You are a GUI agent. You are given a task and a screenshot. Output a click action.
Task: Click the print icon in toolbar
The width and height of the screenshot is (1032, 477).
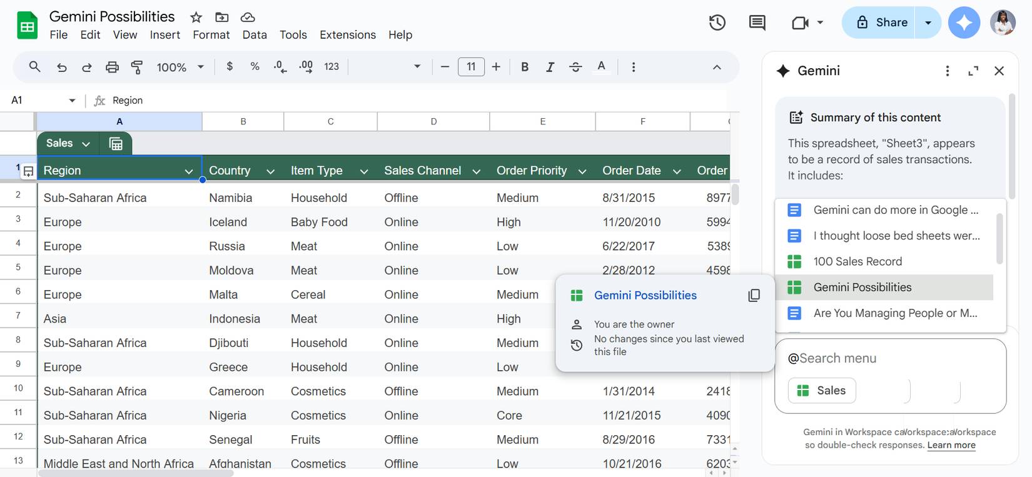point(112,67)
